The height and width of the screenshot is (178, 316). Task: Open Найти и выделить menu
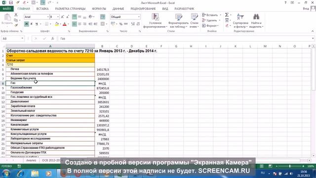(256, 21)
